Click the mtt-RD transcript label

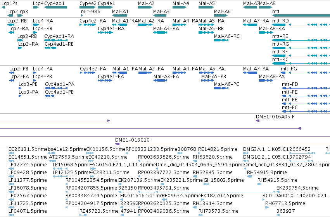coord(280,21)
